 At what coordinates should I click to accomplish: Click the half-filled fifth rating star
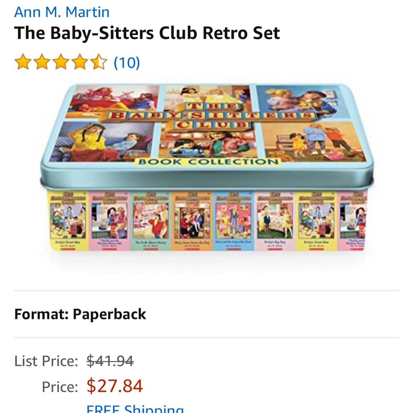[99, 62]
